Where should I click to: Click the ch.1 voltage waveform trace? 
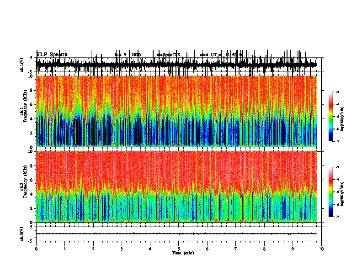176,64
